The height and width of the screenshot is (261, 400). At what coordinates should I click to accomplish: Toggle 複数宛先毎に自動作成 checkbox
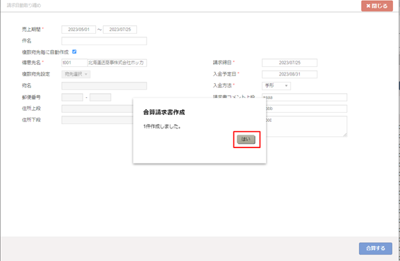pyautogui.click(x=74, y=51)
